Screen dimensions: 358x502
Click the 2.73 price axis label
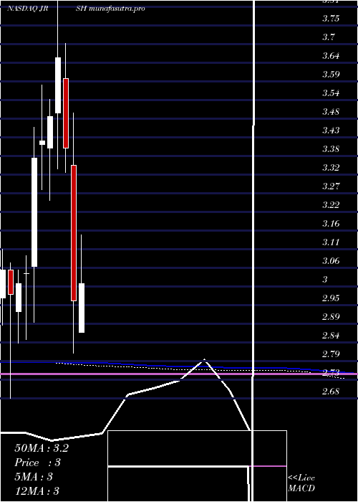coord(331,372)
